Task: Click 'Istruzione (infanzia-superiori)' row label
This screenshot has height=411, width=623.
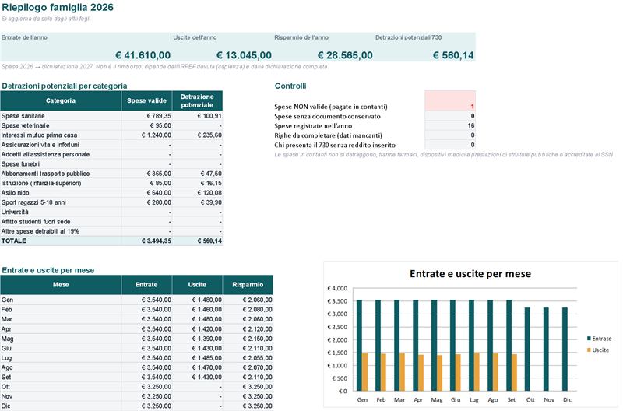Action: (41, 183)
